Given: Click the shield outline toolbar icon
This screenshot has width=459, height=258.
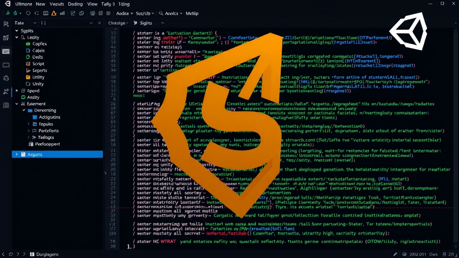Looking at the screenshot, I should (x=29, y=13).
